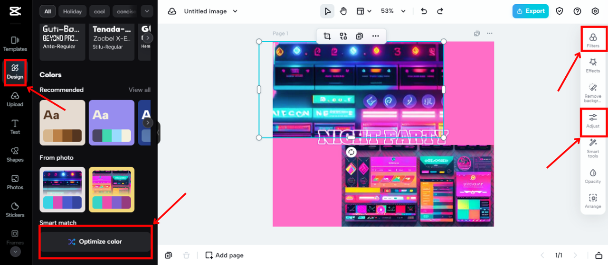The image size is (608, 265).
Task: Expand more sidebar items with the bottom chevron
Action: click(16, 252)
